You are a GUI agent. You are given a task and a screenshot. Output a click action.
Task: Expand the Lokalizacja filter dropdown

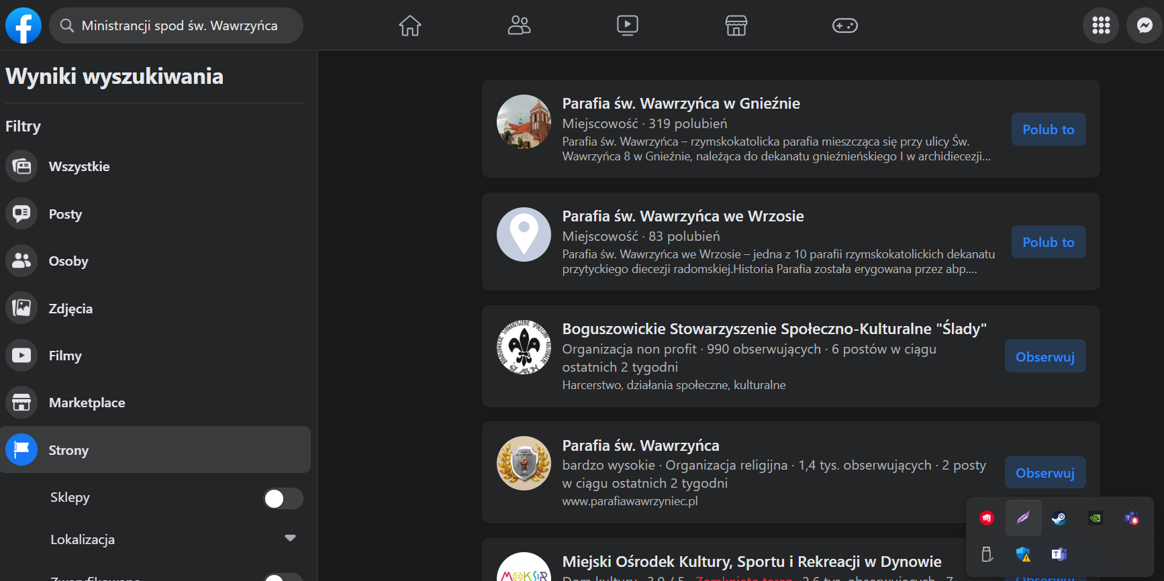click(x=290, y=539)
